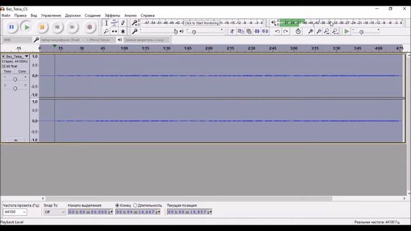Viewport: 411px width, 231px height.
Task: Stop playback with the orange Stop button
Action: coord(42,27)
